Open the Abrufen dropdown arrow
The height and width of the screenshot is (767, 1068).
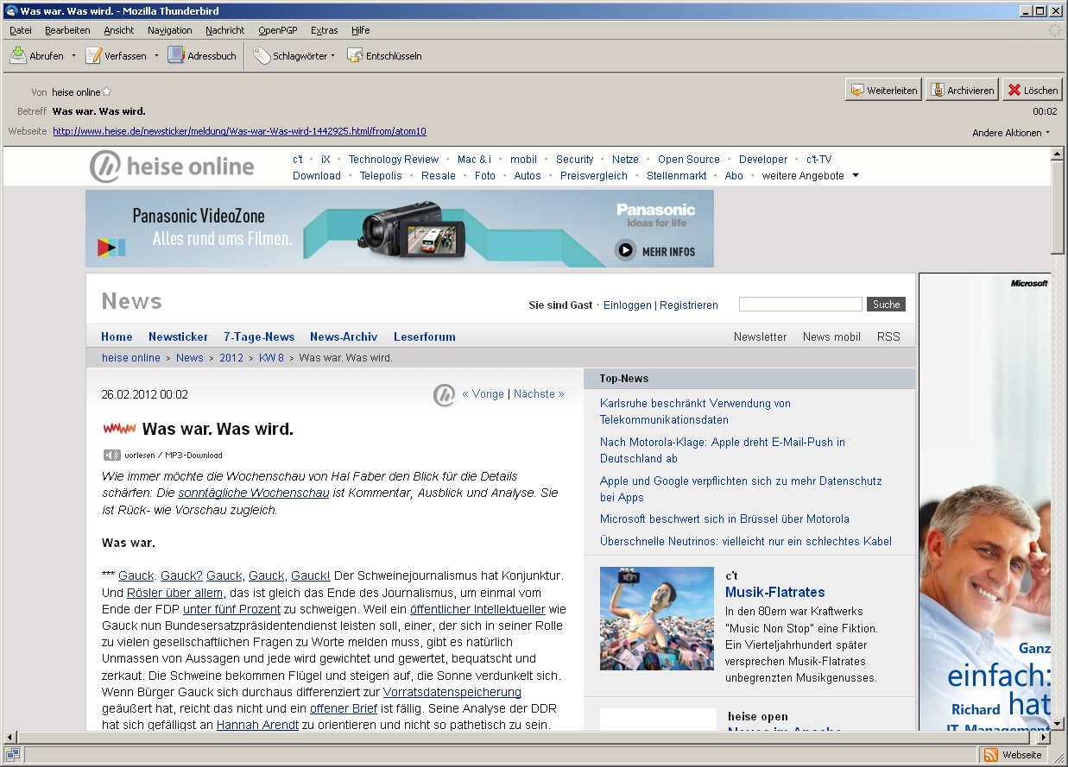(73, 56)
